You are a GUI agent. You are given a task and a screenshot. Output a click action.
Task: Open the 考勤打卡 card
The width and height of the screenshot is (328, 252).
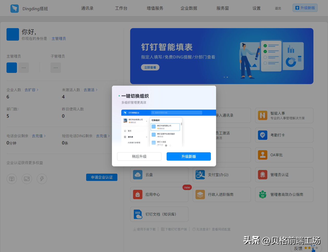coord(284,135)
